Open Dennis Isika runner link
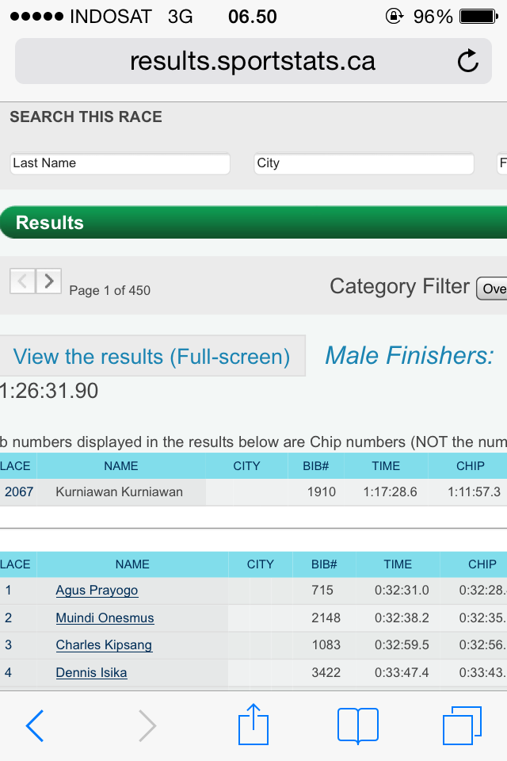Screen dimensions: 507x761 pyautogui.click(x=91, y=673)
